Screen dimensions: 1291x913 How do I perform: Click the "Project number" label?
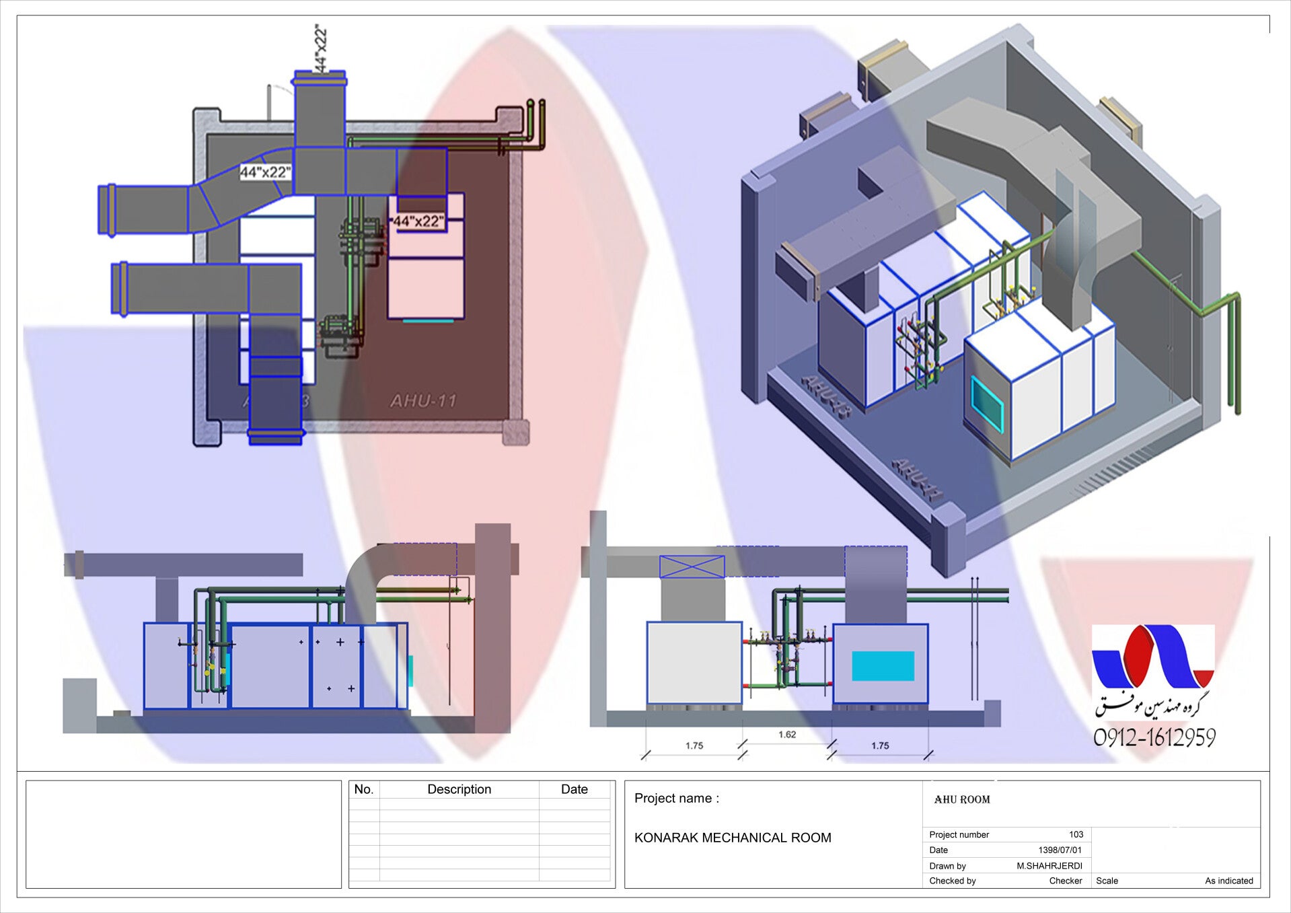[x=959, y=835]
